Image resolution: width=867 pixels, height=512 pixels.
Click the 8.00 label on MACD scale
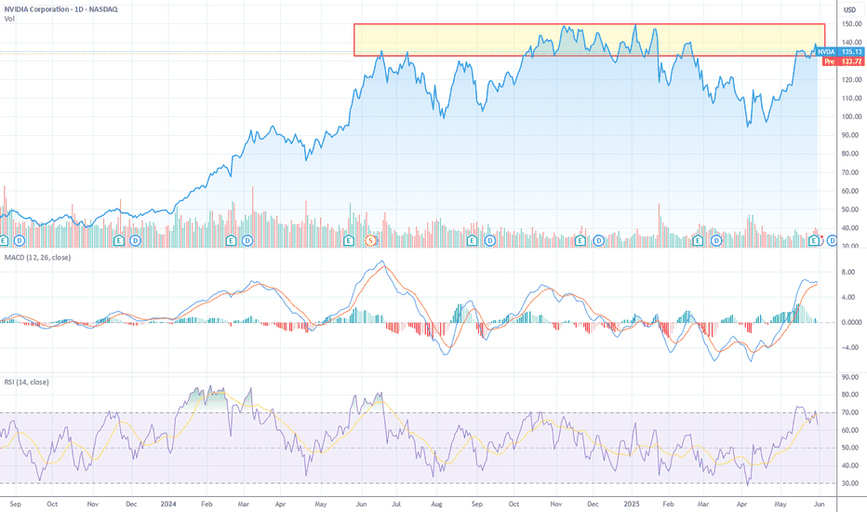tap(848, 273)
